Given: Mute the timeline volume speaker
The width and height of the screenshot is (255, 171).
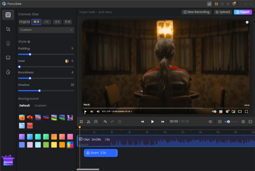Looking at the screenshot, I should pos(210,121).
